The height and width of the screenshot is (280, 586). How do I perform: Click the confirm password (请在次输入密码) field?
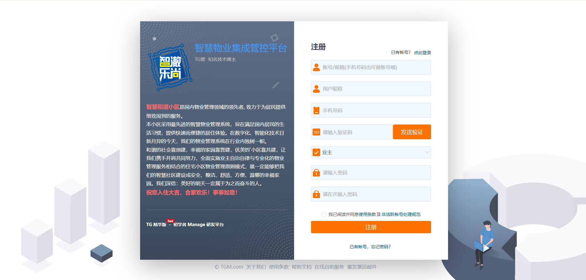pyautogui.click(x=371, y=194)
